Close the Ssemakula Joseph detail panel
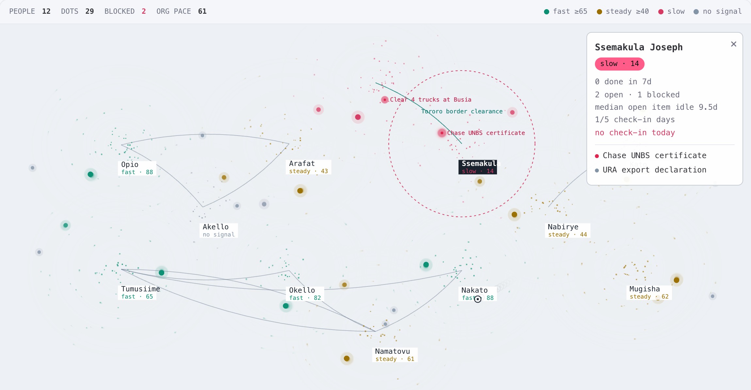This screenshot has height=390, width=751. click(x=733, y=44)
